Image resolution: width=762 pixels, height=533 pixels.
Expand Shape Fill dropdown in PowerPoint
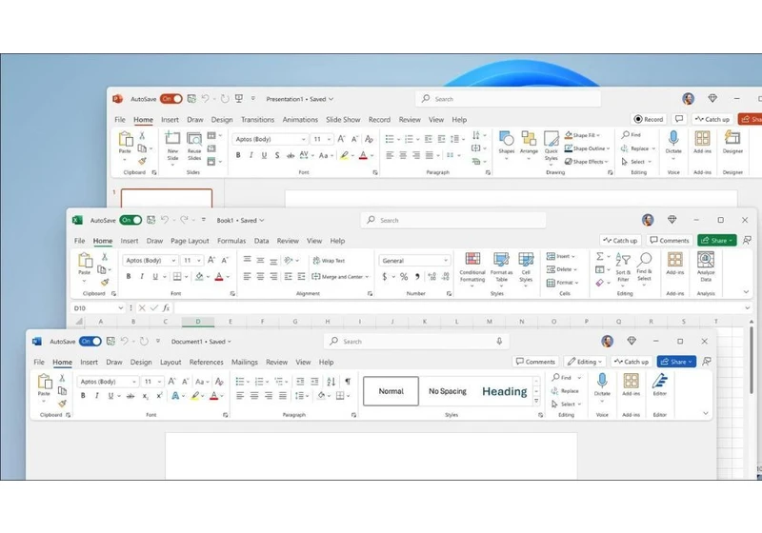[598, 135]
